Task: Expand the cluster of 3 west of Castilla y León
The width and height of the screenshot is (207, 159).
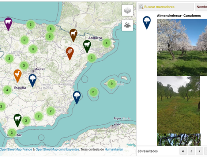Action: 9,58
